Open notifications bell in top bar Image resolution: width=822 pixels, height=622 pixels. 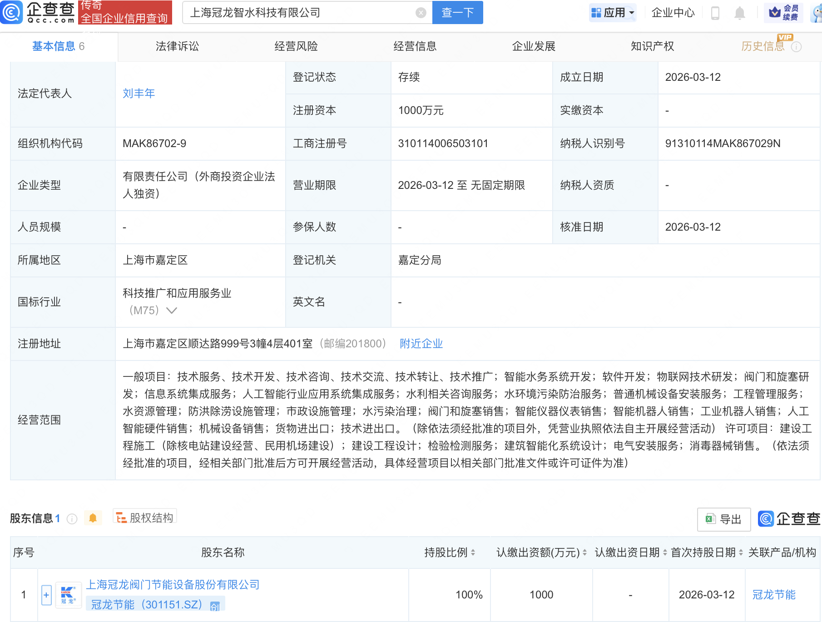[739, 13]
